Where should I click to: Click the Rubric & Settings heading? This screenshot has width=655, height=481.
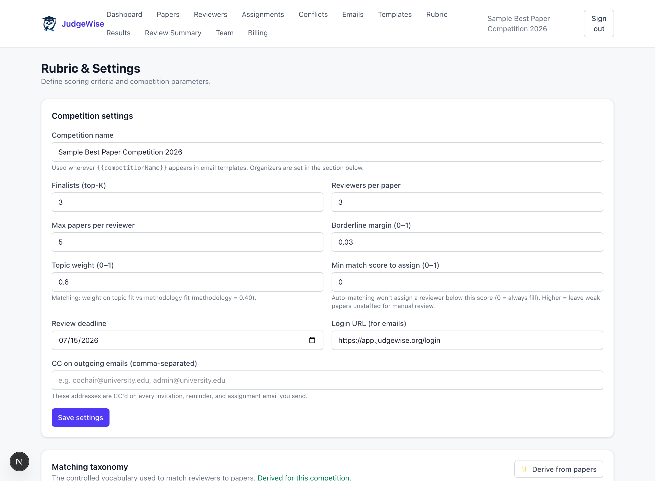[x=91, y=69]
